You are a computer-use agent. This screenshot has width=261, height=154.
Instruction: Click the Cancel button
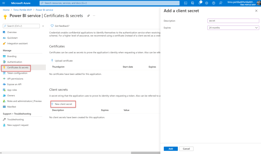click(186, 149)
